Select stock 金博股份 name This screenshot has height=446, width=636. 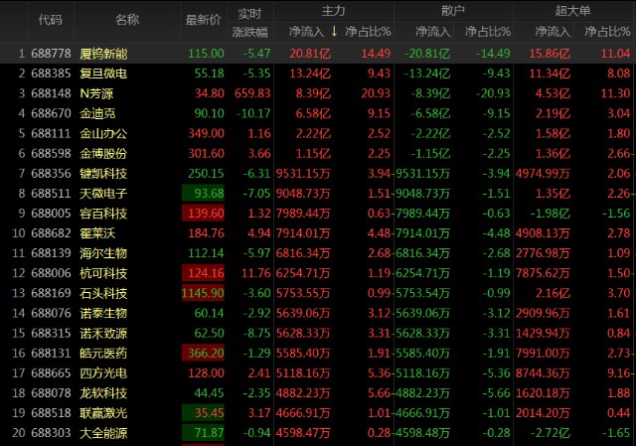point(103,153)
